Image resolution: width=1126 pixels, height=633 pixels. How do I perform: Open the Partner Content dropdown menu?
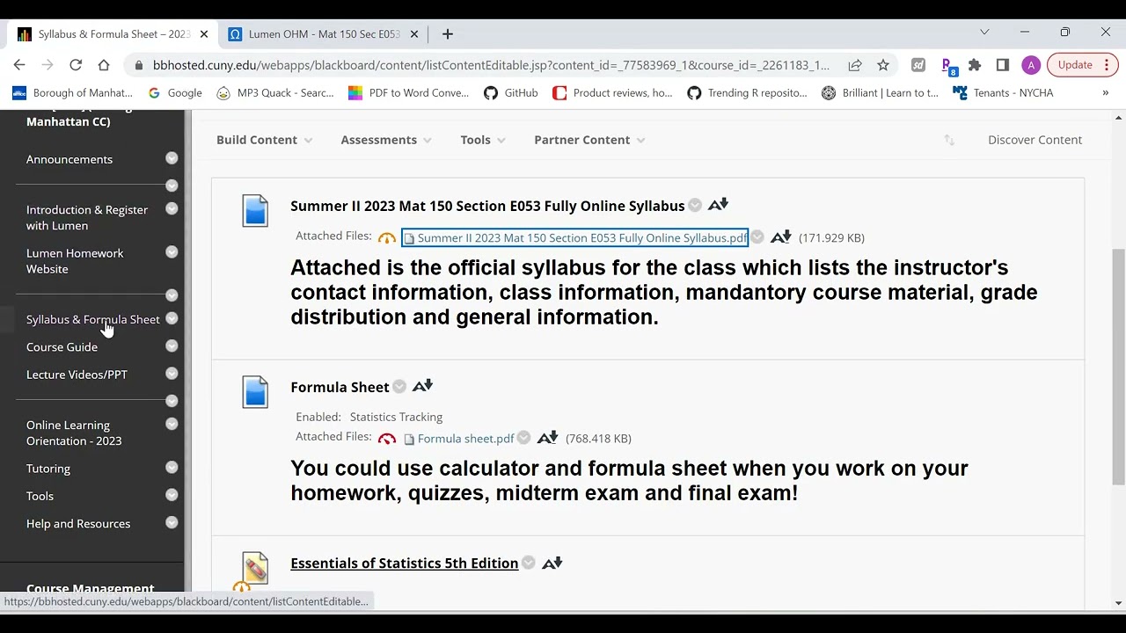589,140
